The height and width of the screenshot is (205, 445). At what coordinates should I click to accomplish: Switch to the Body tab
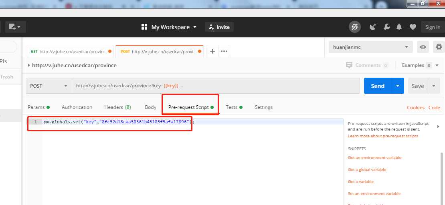point(150,107)
